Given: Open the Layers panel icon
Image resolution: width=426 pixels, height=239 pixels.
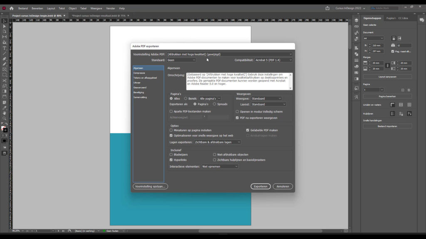Looking at the screenshot, I should coord(357,20).
